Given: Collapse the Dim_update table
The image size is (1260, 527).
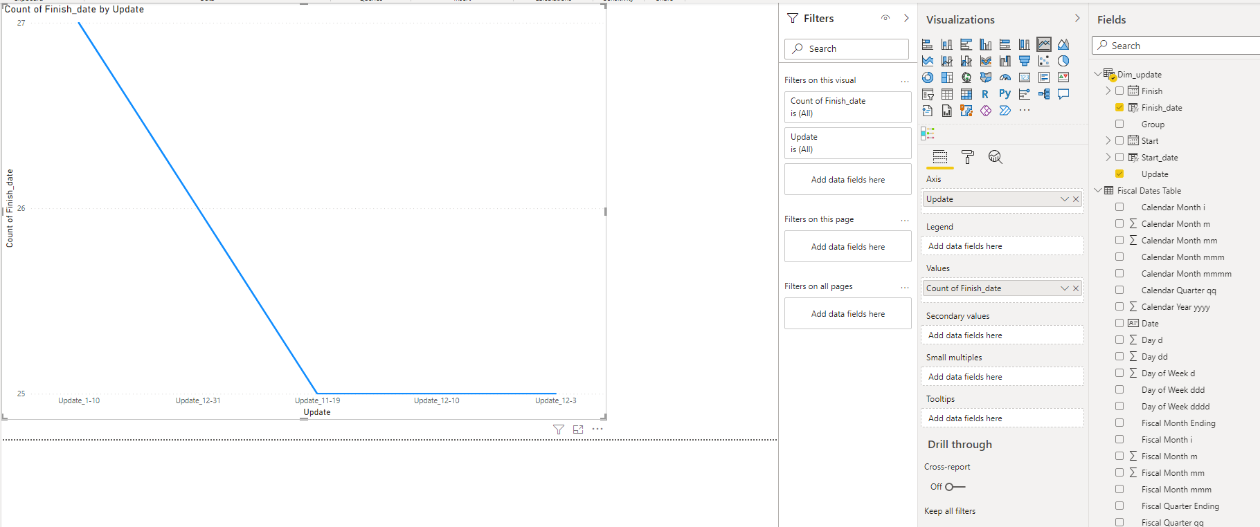Looking at the screenshot, I should pos(1097,74).
